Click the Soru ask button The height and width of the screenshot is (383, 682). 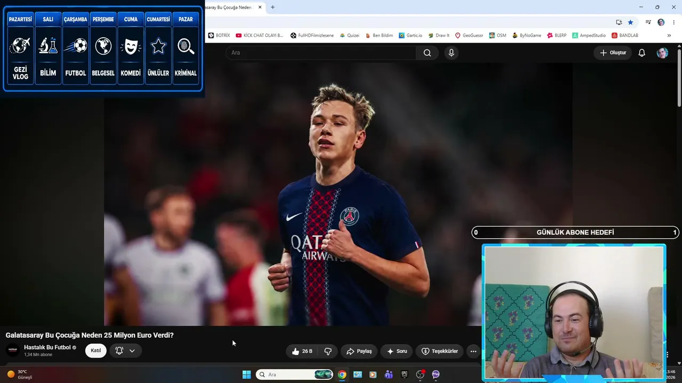click(x=397, y=351)
